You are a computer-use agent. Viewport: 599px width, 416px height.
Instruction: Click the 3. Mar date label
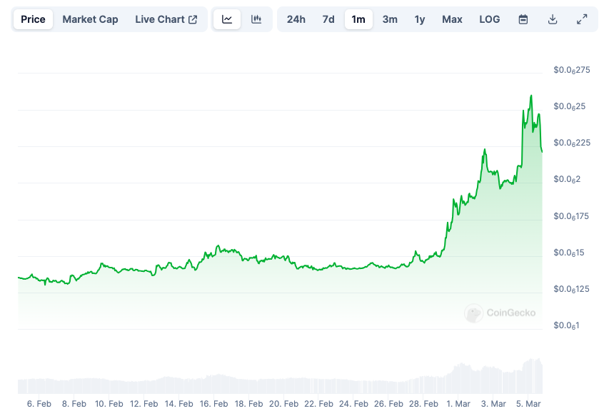point(493,403)
